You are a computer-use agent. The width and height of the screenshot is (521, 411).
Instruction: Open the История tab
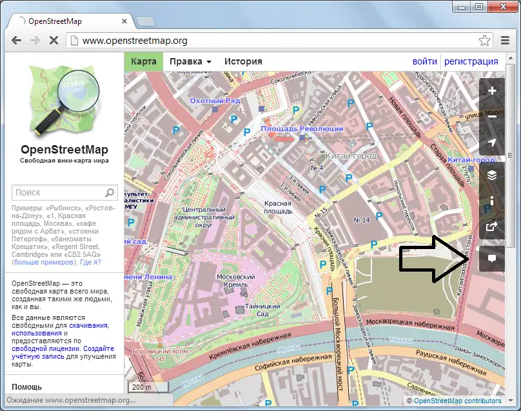[x=243, y=61]
